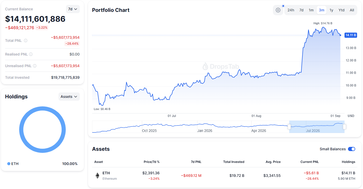This screenshot has width=363, height=189.
Task: Open the Holdings Assets dropdown
Action: click(x=69, y=97)
